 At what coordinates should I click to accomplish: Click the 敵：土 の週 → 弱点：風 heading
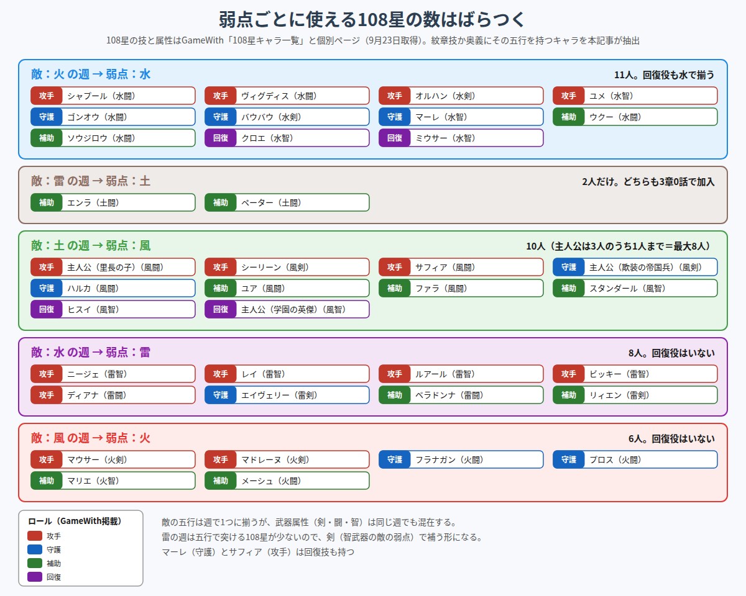[91, 246]
